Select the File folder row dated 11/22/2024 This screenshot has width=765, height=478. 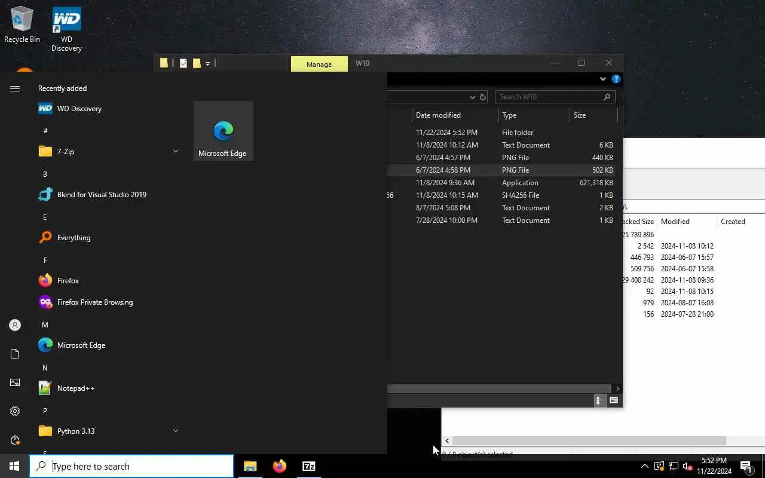(x=501, y=133)
